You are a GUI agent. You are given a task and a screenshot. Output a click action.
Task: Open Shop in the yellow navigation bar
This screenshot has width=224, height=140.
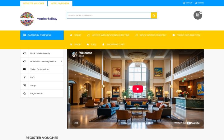[77, 44]
